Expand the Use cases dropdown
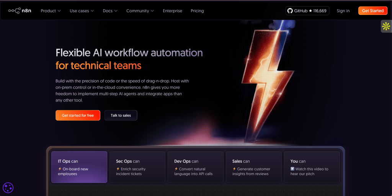The image size is (392, 196). [82, 11]
